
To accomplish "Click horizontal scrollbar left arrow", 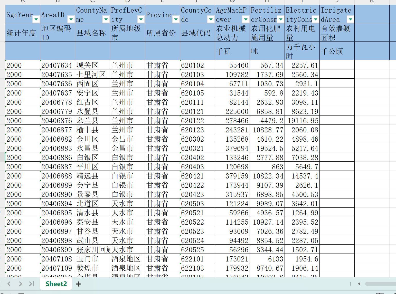I will 359,284.
